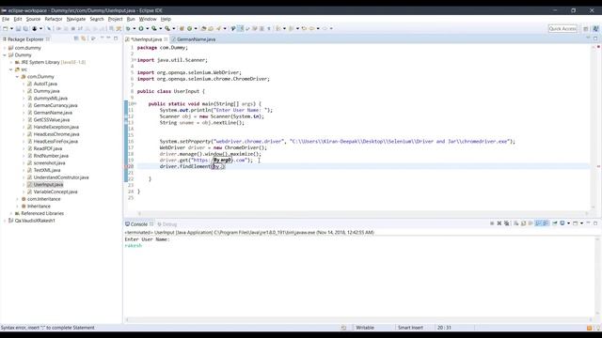
Task: Open the Source menu
Action: point(33,19)
